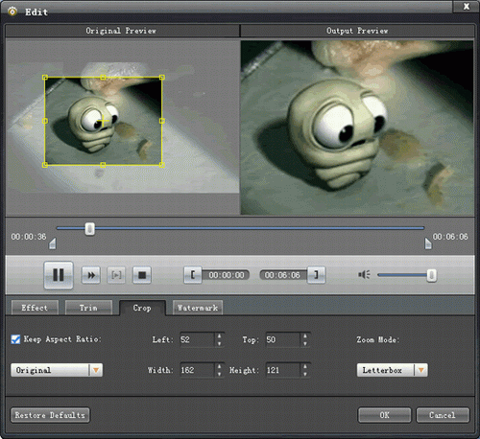Open the Watermark tab
This screenshot has height=439, width=480.
[198, 308]
